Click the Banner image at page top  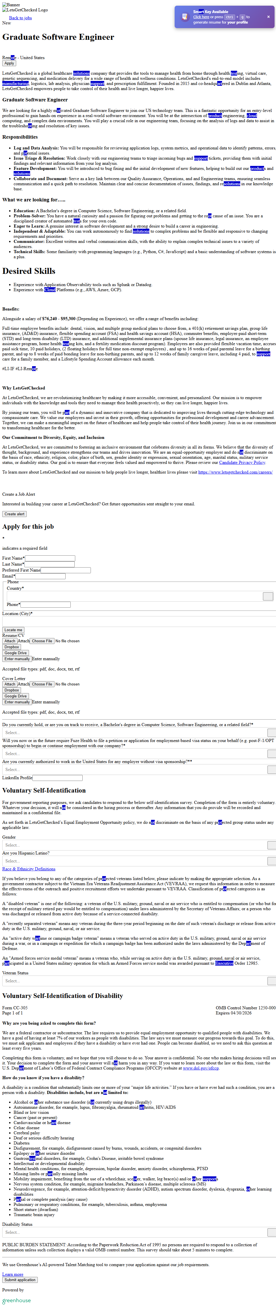11,5
